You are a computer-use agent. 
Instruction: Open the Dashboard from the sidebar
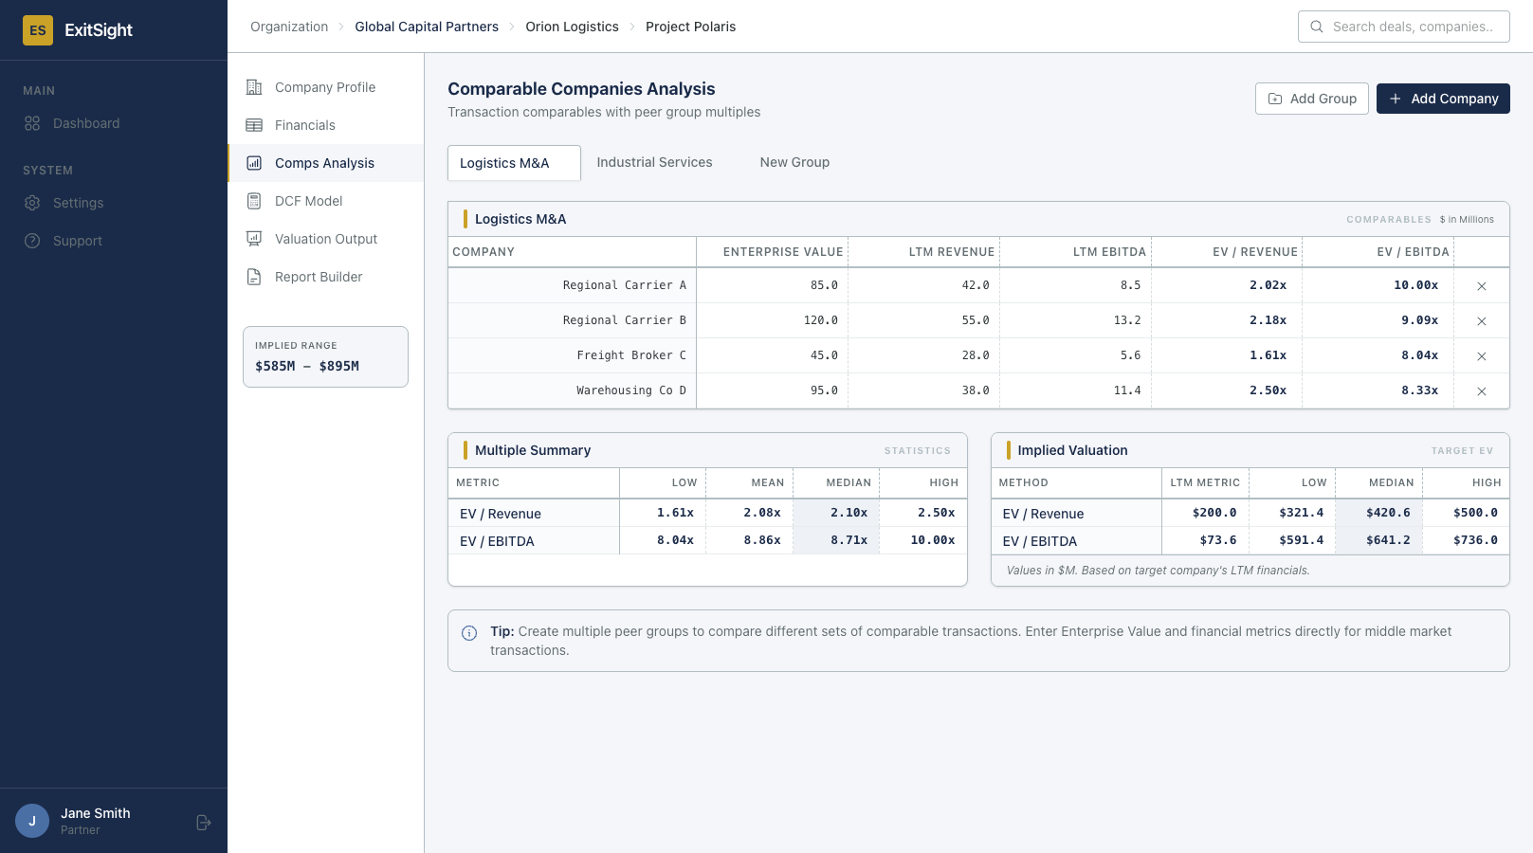(86, 123)
